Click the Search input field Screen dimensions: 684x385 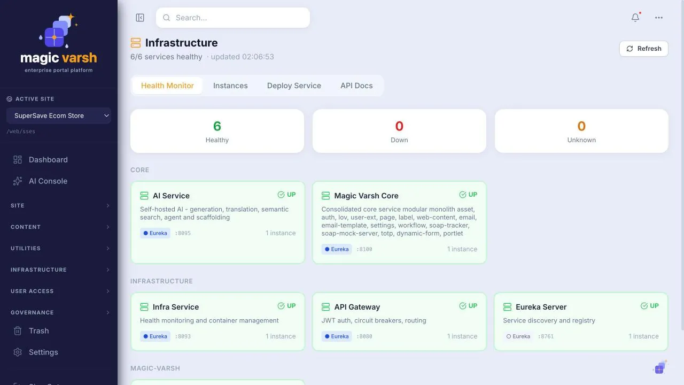coord(233,18)
